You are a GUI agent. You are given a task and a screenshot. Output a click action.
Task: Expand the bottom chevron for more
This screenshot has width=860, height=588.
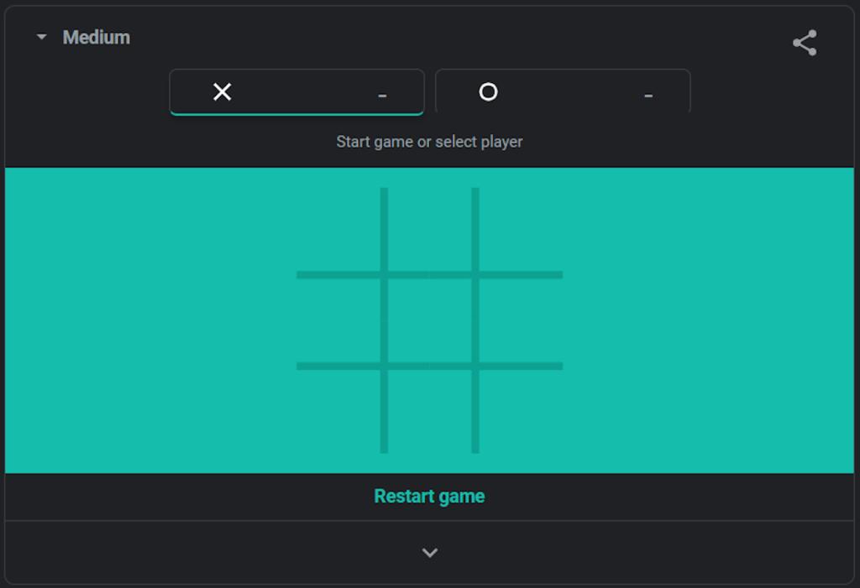click(x=429, y=553)
